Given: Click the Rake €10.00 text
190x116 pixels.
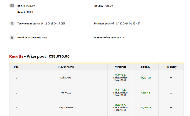Looking at the screenshot, I should pos(25,12).
